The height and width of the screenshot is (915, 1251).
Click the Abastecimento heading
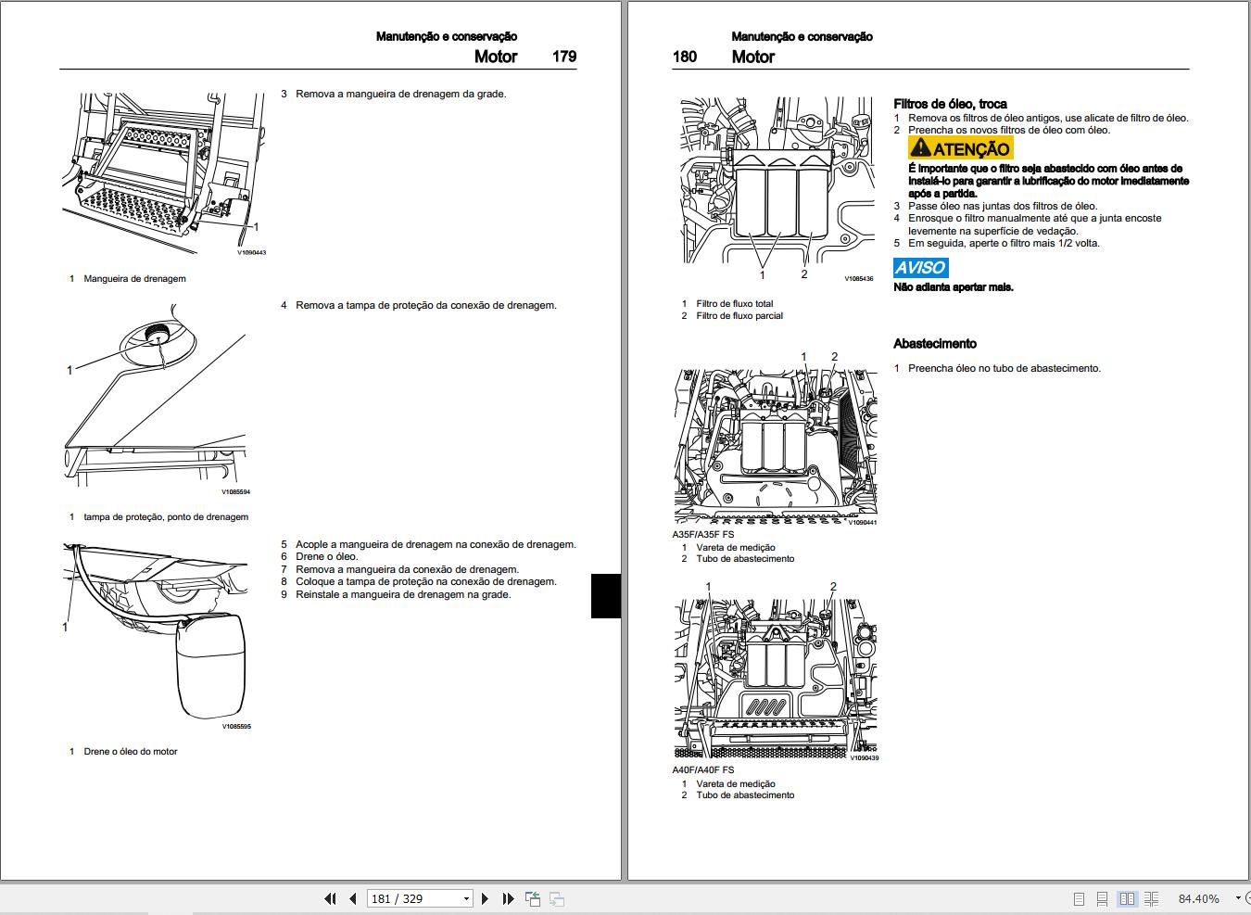tap(935, 344)
